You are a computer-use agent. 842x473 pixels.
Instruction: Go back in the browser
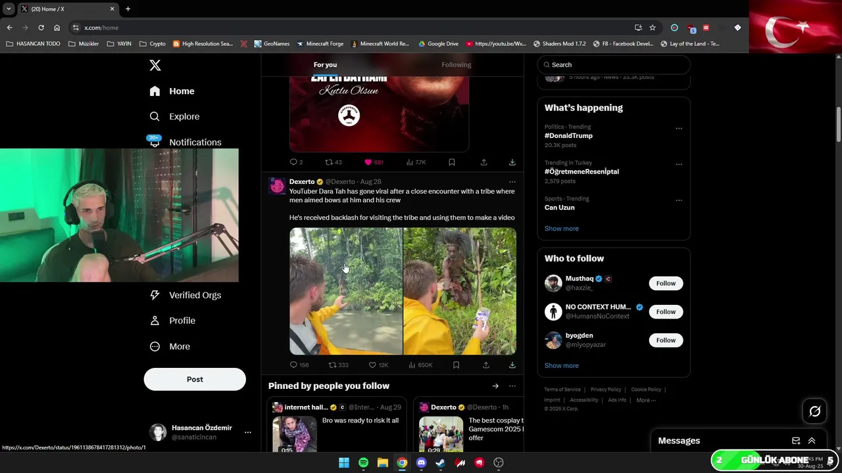pyautogui.click(x=9, y=28)
